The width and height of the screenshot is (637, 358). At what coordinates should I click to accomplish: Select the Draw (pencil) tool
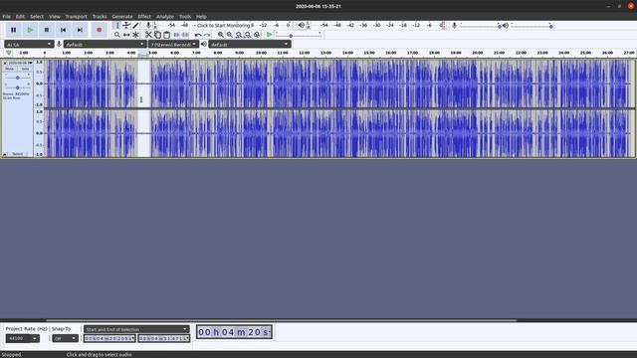135,25
